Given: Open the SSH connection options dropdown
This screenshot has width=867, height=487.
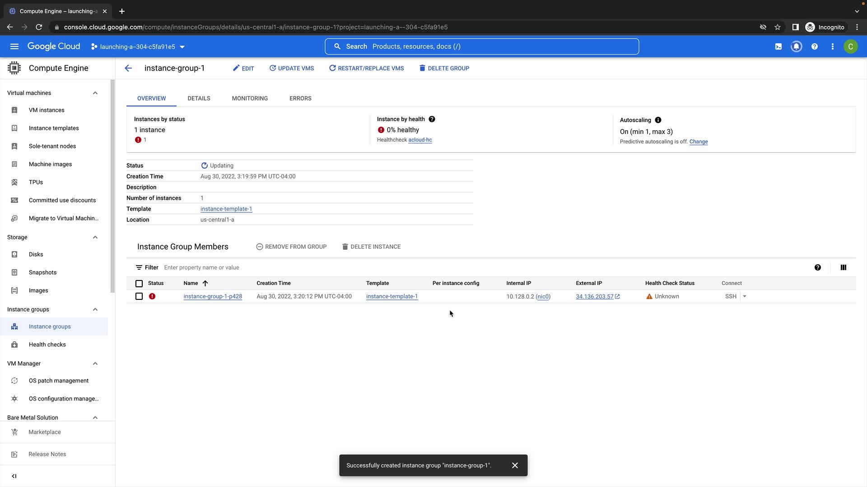Looking at the screenshot, I should tap(745, 296).
